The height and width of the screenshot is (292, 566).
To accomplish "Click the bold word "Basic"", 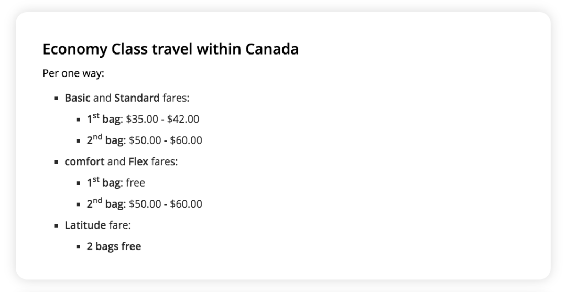I will click(78, 98).
